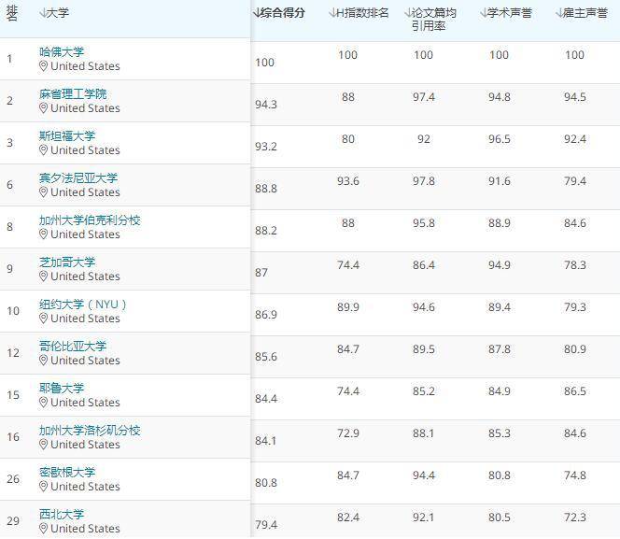Click location pin icon under 哥伦比亚大学
This screenshot has width=620, height=539.
44,361
